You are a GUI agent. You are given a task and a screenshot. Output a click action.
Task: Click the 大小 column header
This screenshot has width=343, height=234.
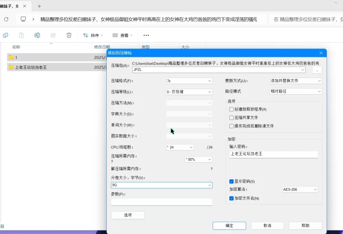(185, 47)
